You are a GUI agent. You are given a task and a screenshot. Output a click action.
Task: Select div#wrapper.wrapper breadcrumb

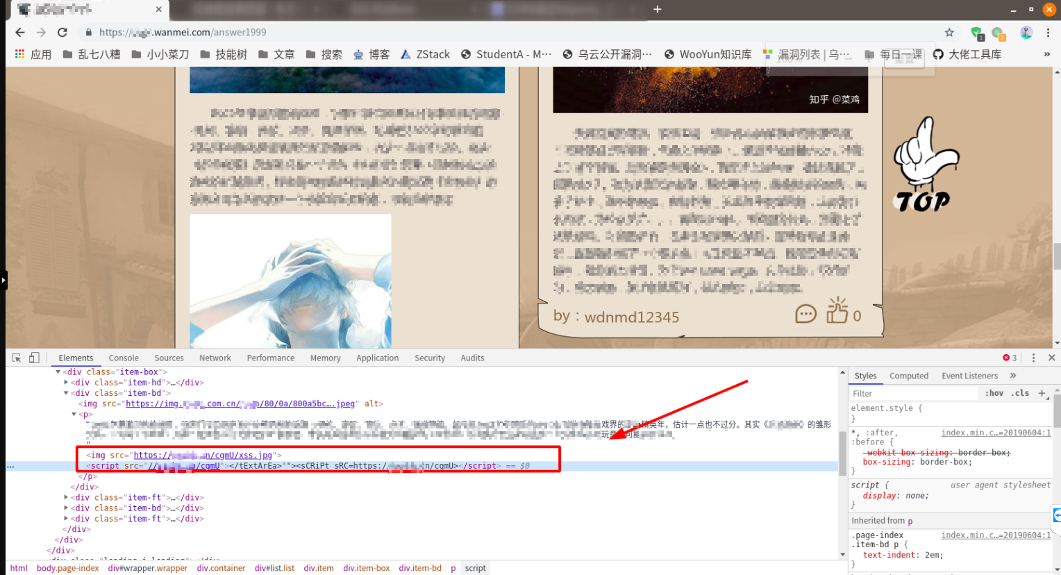point(148,568)
